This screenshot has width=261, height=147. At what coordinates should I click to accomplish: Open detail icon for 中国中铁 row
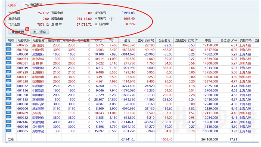[x=9, y=94]
